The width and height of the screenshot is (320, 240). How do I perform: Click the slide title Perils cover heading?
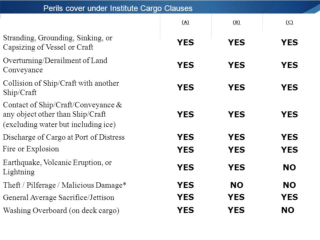click(x=118, y=8)
